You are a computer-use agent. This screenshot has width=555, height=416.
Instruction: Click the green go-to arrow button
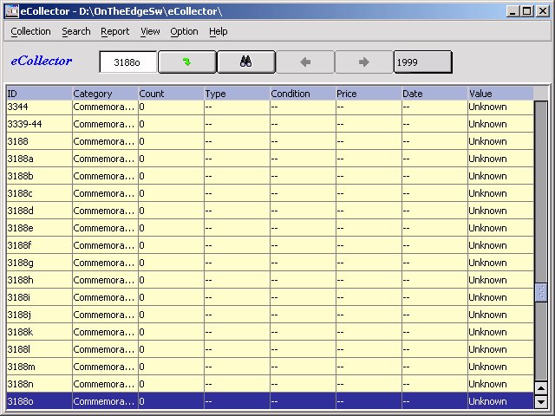click(186, 62)
